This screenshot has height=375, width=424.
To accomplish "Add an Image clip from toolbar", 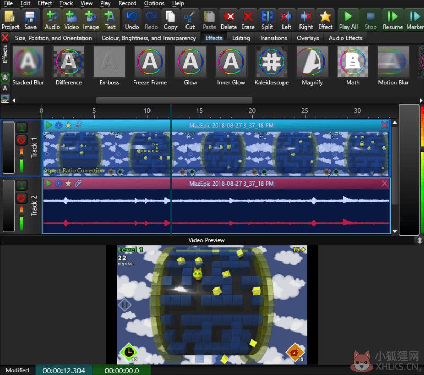I will [91, 20].
